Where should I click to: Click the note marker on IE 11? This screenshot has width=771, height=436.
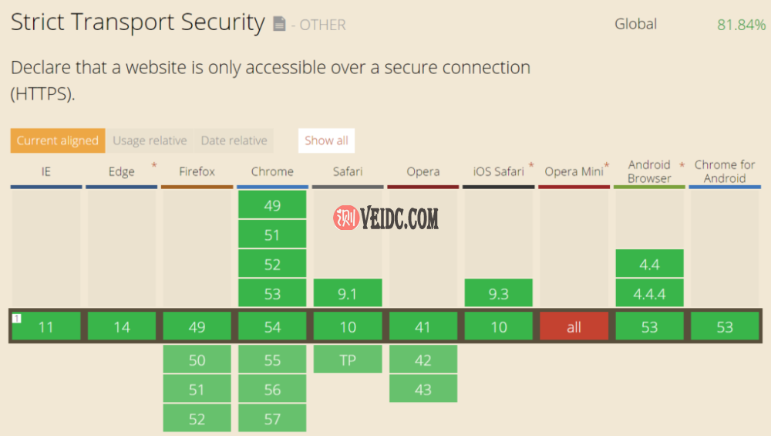click(x=16, y=318)
